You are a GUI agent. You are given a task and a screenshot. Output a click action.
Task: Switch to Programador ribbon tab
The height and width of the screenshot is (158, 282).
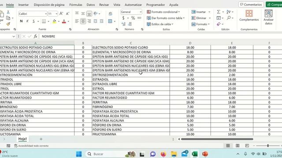(156, 5)
